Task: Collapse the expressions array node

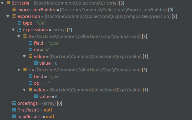Action: [13, 30]
